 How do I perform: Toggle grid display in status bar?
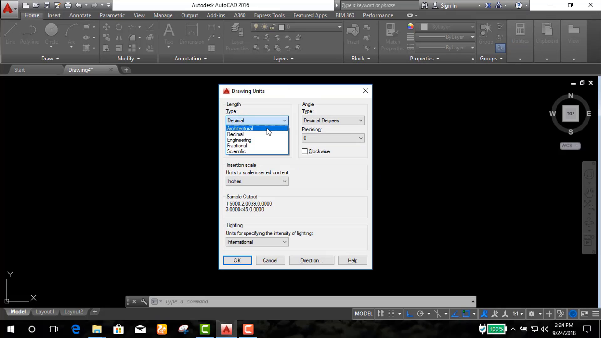tap(380, 314)
